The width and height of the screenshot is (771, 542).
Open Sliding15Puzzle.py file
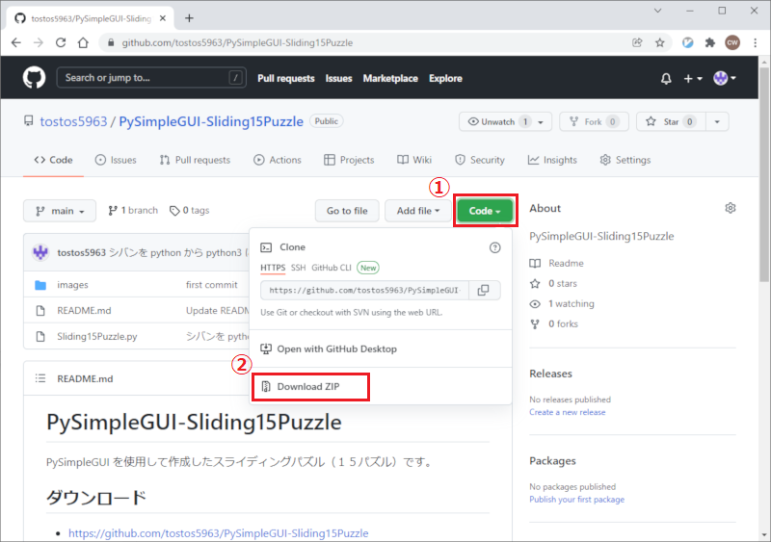pos(97,337)
